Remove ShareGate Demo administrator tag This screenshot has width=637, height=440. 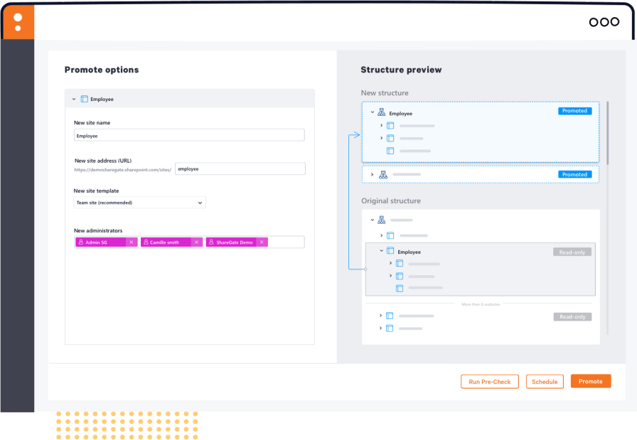click(x=262, y=242)
